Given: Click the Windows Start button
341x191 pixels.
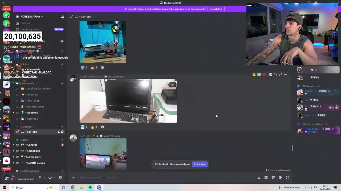Looking at the screenshot, I should click(x=4, y=188).
